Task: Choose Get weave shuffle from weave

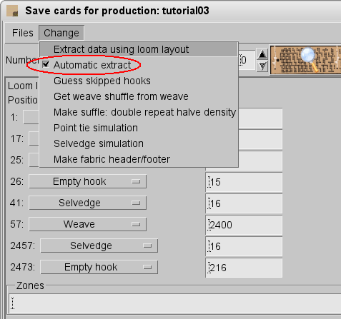Action: [139, 96]
